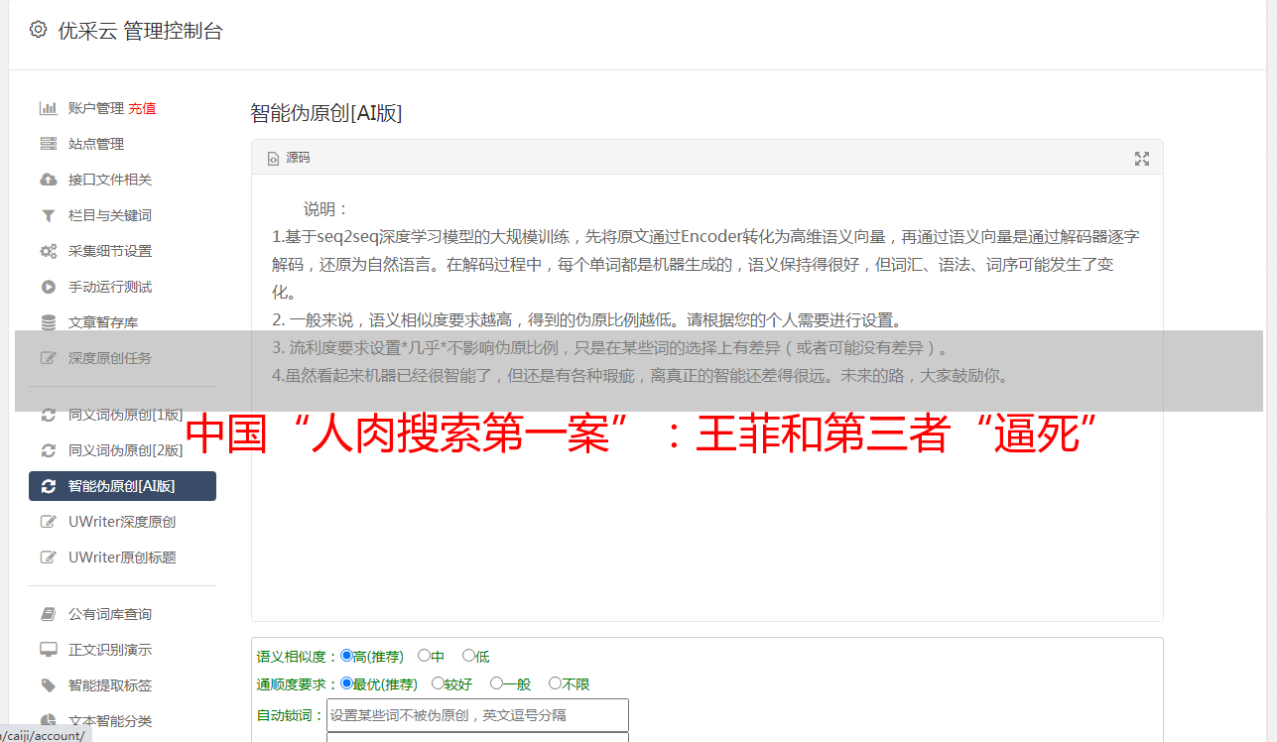Select 通顺度要求 较好 radio

438,683
